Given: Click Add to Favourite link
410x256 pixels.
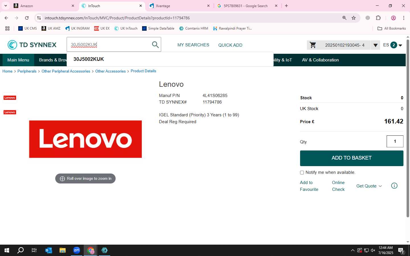Looking at the screenshot, I should point(309,186).
